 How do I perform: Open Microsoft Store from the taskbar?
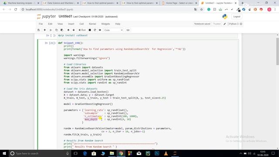pyautogui.click(x=94, y=153)
